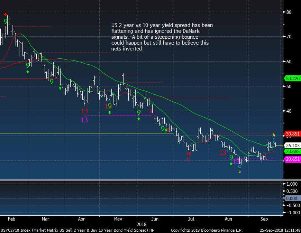The height and width of the screenshot is (233, 301).
Task: Select the magenta 20.651 level label
Action: pyautogui.click(x=292, y=159)
